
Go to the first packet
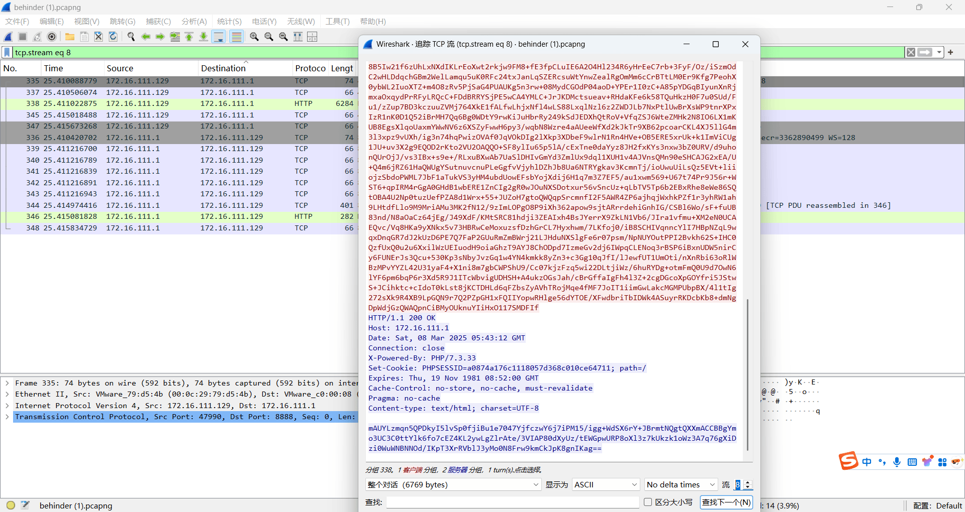point(189,37)
